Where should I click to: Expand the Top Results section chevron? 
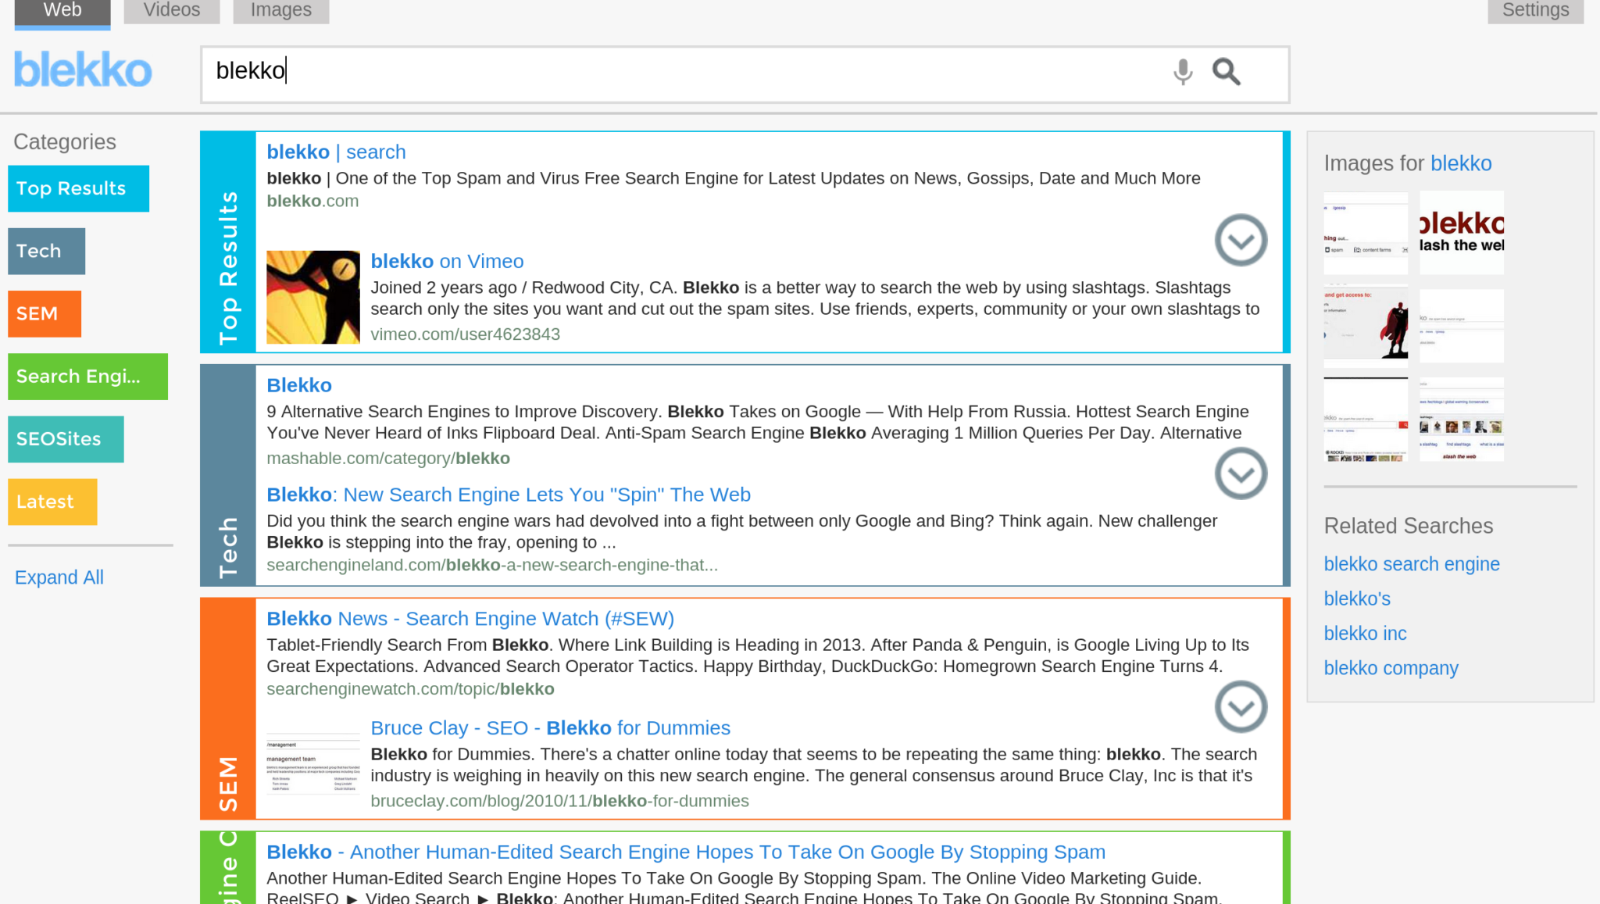(x=1241, y=240)
